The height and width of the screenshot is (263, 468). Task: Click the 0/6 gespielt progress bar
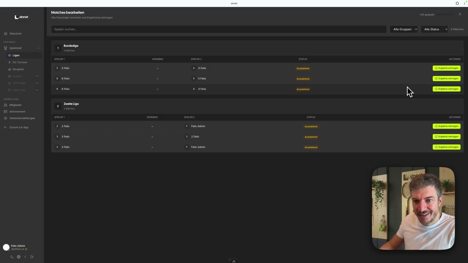(445, 15)
